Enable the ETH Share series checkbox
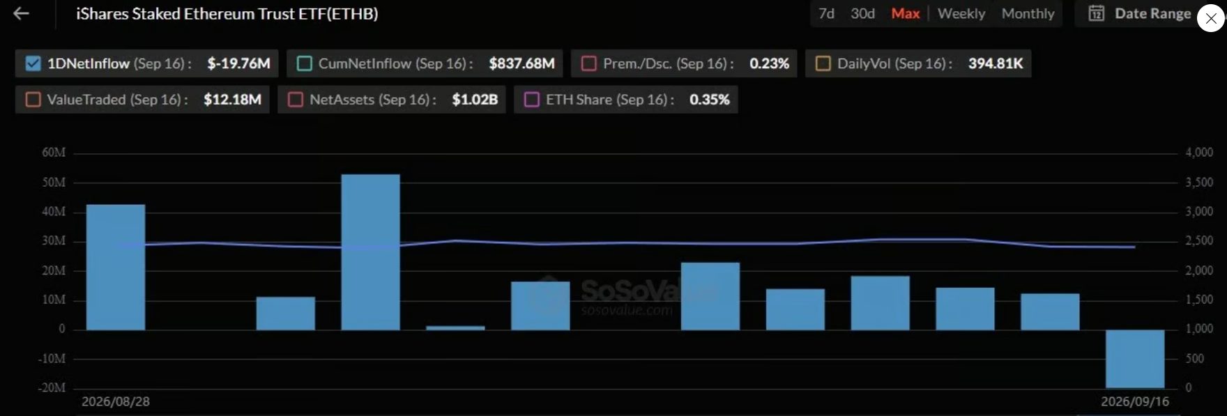 click(x=532, y=100)
